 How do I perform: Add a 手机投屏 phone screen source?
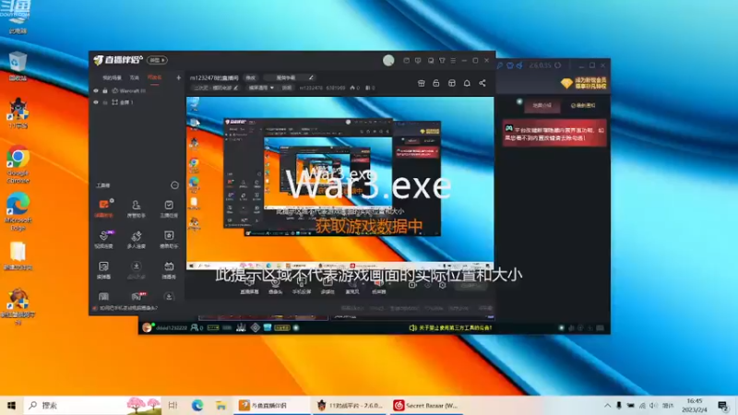(x=302, y=287)
